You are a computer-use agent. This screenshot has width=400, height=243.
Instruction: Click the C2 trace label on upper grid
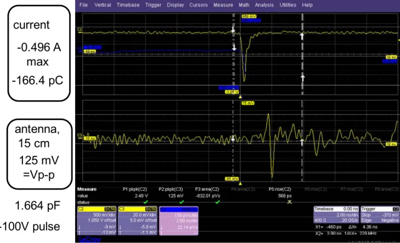(x=79, y=30)
